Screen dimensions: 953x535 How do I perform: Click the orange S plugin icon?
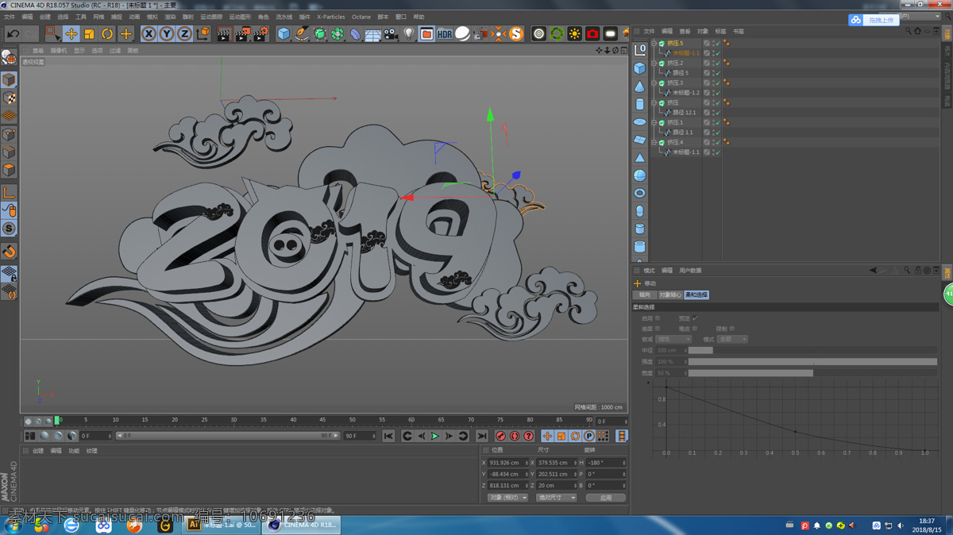[516, 33]
